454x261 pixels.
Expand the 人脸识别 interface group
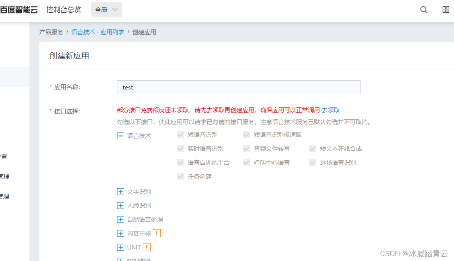[x=121, y=205]
